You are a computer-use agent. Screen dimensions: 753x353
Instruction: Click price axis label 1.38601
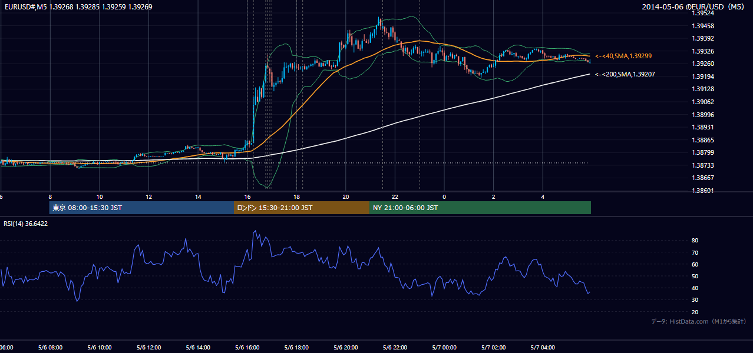tap(702, 191)
